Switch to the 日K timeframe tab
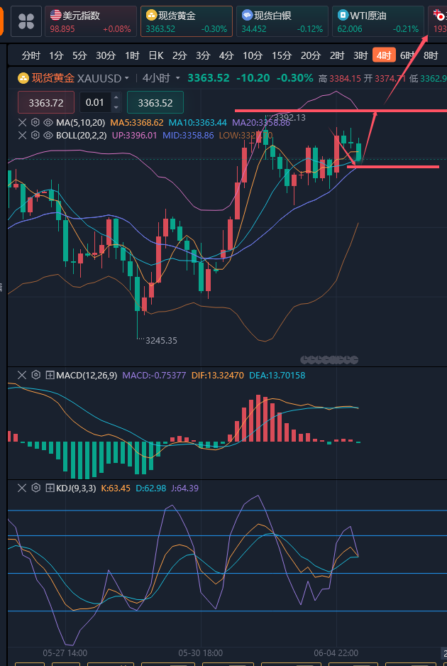The image size is (447, 666). click(x=155, y=55)
